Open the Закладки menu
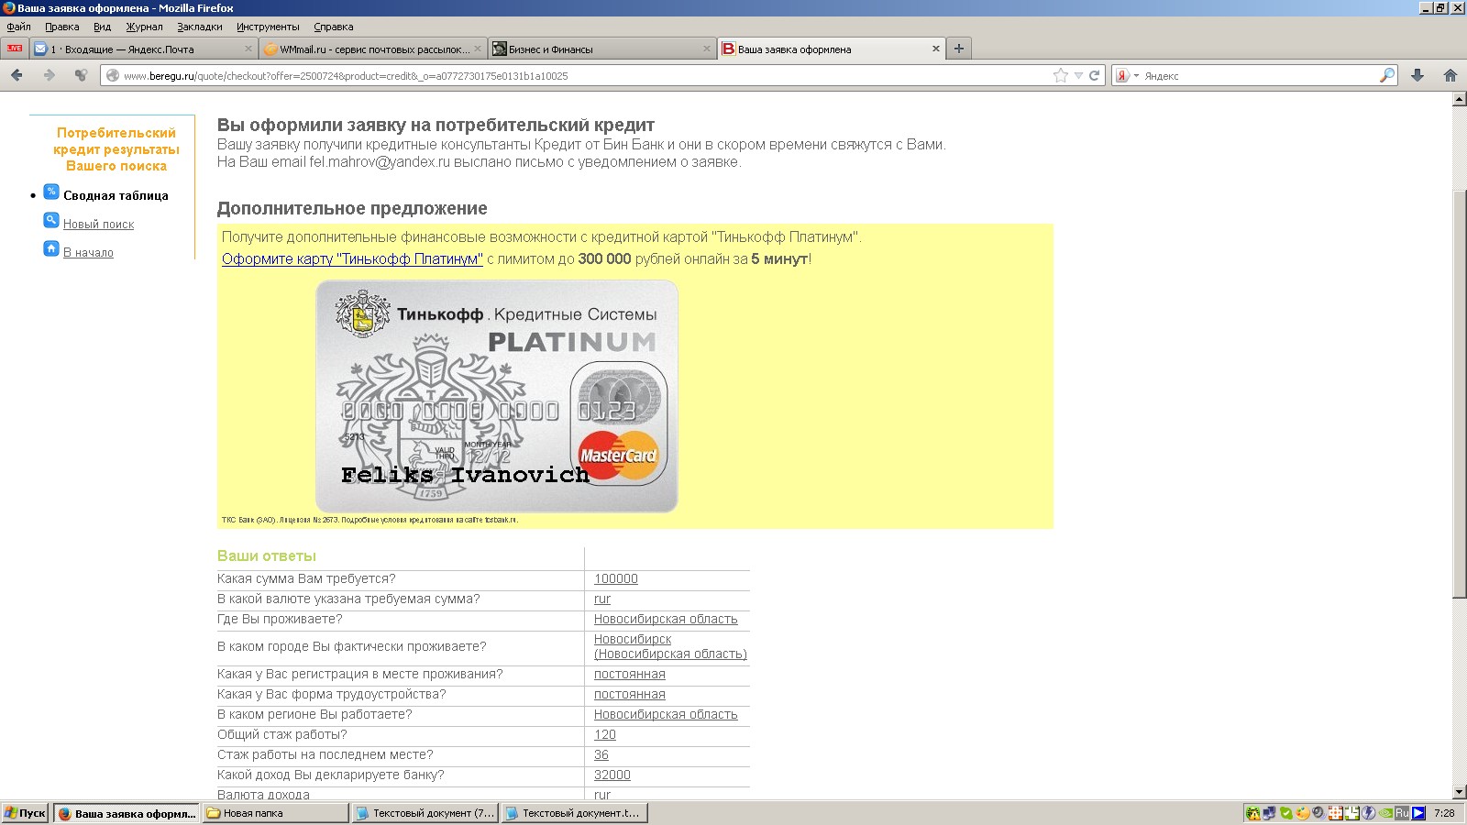The height and width of the screenshot is (825, 1467). (200, 27)
